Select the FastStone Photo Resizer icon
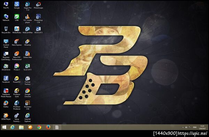 click(6, 93)
